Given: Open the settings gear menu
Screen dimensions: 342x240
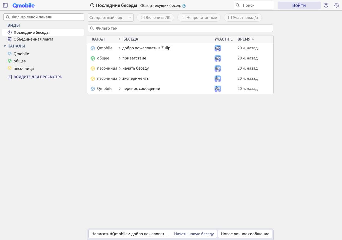Looking at the screenshot, I should point(337,5).
